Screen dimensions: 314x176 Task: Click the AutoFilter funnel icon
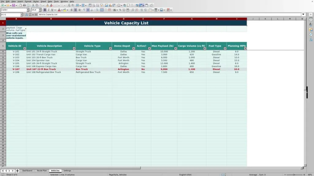[101, 5]
